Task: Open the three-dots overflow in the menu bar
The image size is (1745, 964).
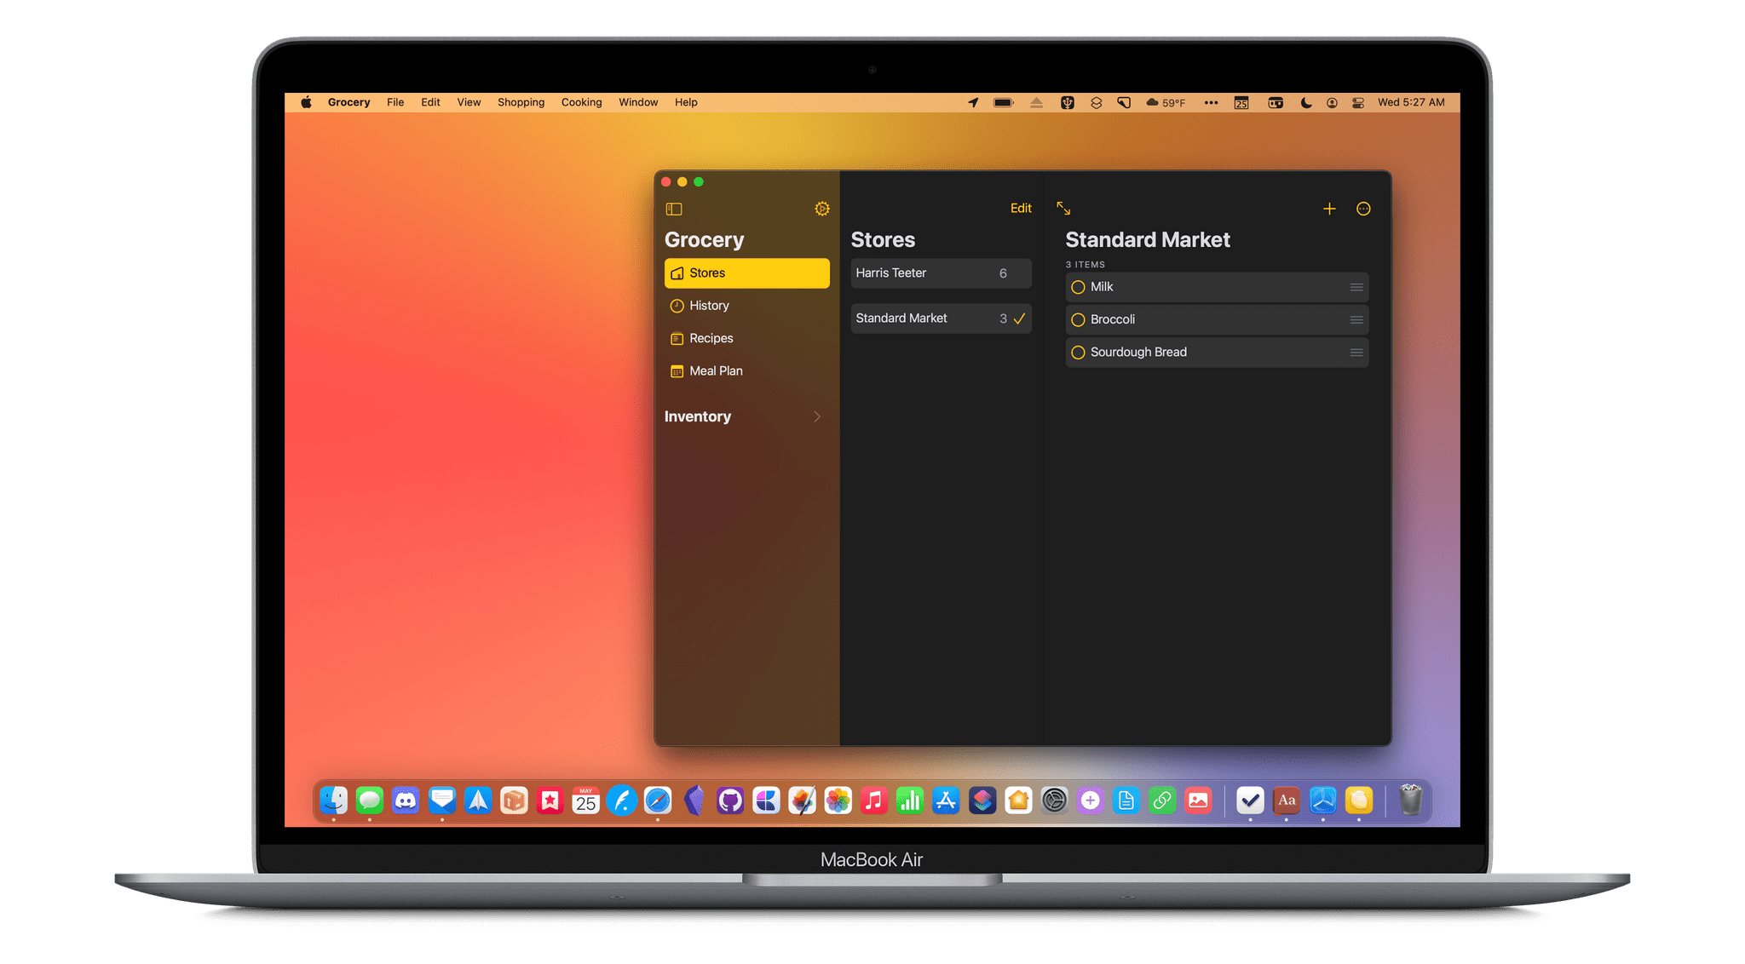Action: click(1211, 102)
